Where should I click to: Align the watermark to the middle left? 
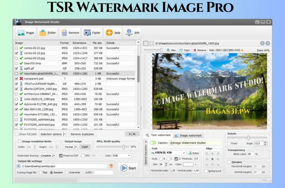click(x=207, y=159)
